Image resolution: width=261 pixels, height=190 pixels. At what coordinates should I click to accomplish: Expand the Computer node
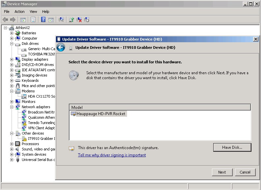(x=12, y=38)
